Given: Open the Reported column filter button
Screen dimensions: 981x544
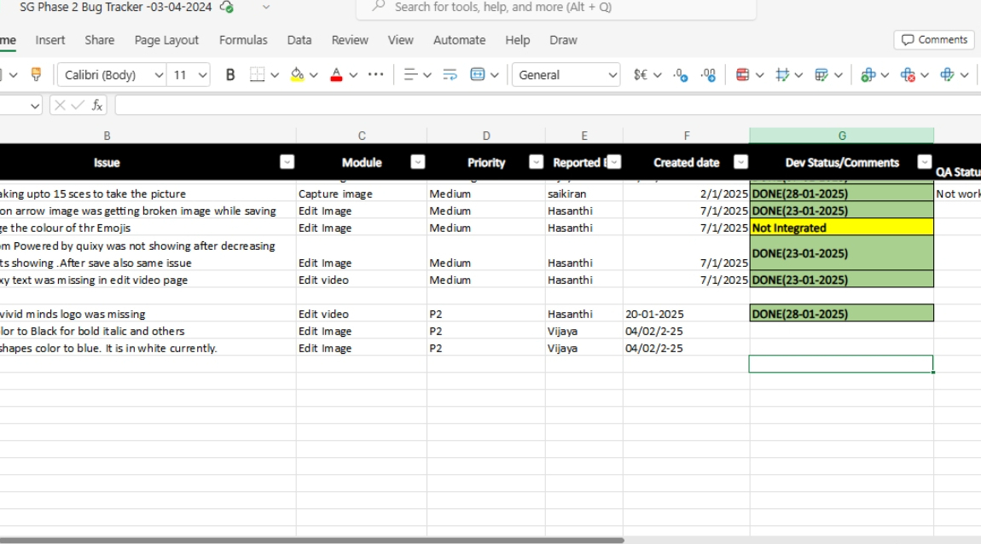Looking at the screenshot, I should (x=613, y=162).
